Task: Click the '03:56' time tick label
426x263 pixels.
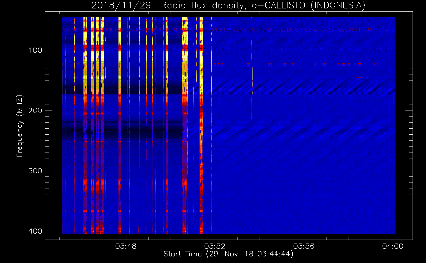Action: 304,246
